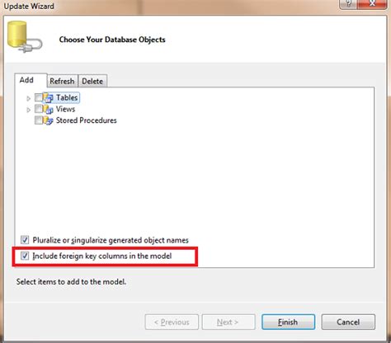Click the Stored Procedures folder icon
The image size is (391, 343).
48,120
